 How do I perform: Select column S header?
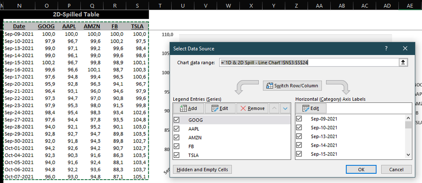(x=137, y=5)
